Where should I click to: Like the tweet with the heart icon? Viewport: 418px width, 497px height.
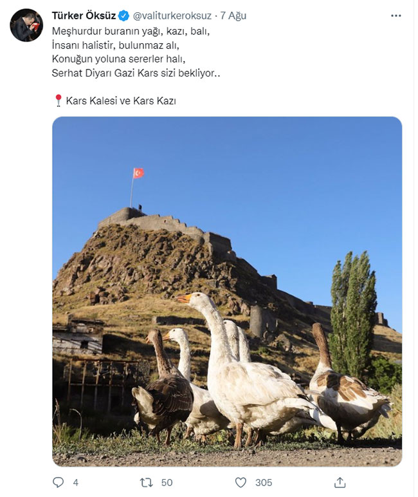241,482
